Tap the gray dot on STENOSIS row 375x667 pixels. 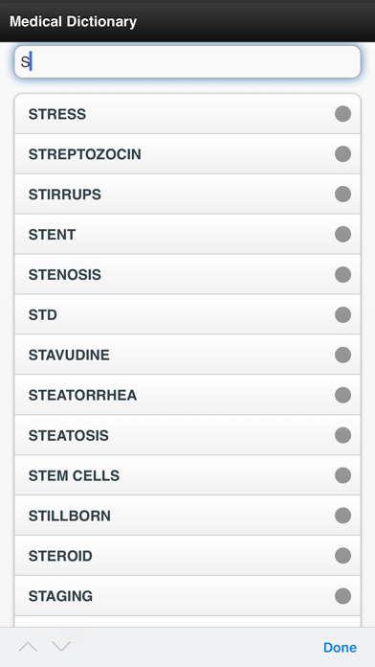[342, 274]
